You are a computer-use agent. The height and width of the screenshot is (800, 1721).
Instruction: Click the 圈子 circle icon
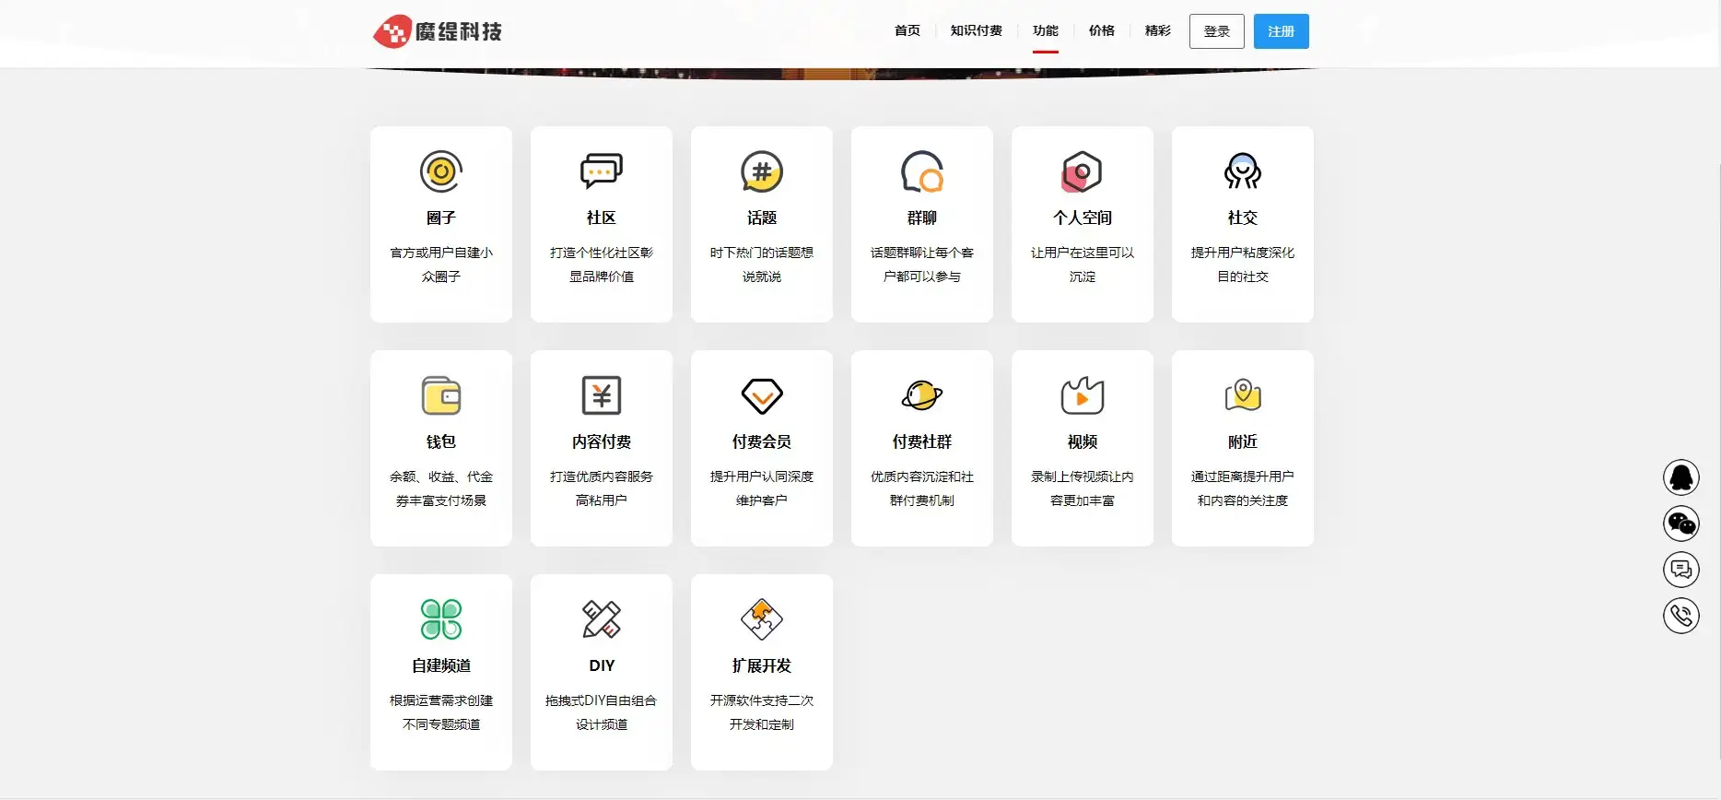(440, 172)
